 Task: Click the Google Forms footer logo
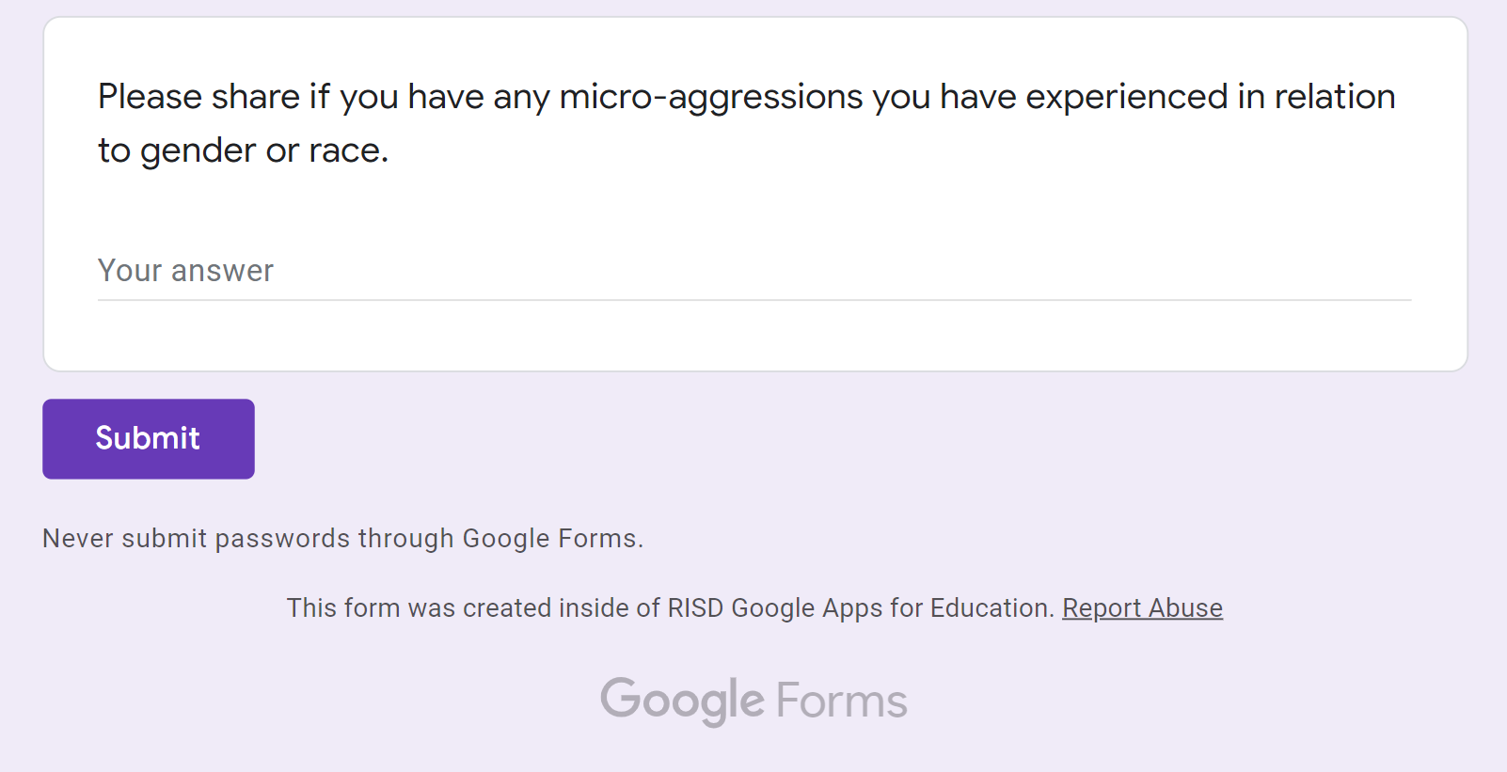pos(753,701)
